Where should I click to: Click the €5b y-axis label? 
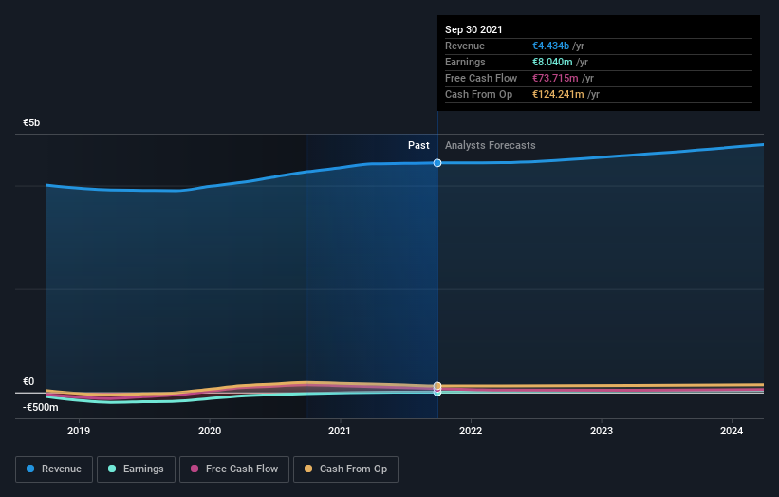pos(31,122)
